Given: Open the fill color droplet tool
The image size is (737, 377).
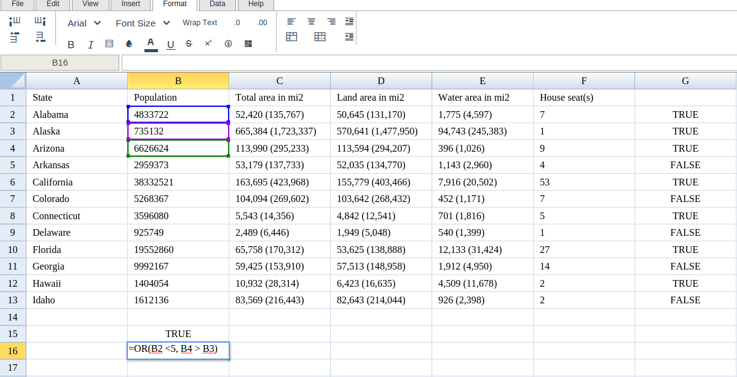Looking at the screenshot, I should 128,44.
